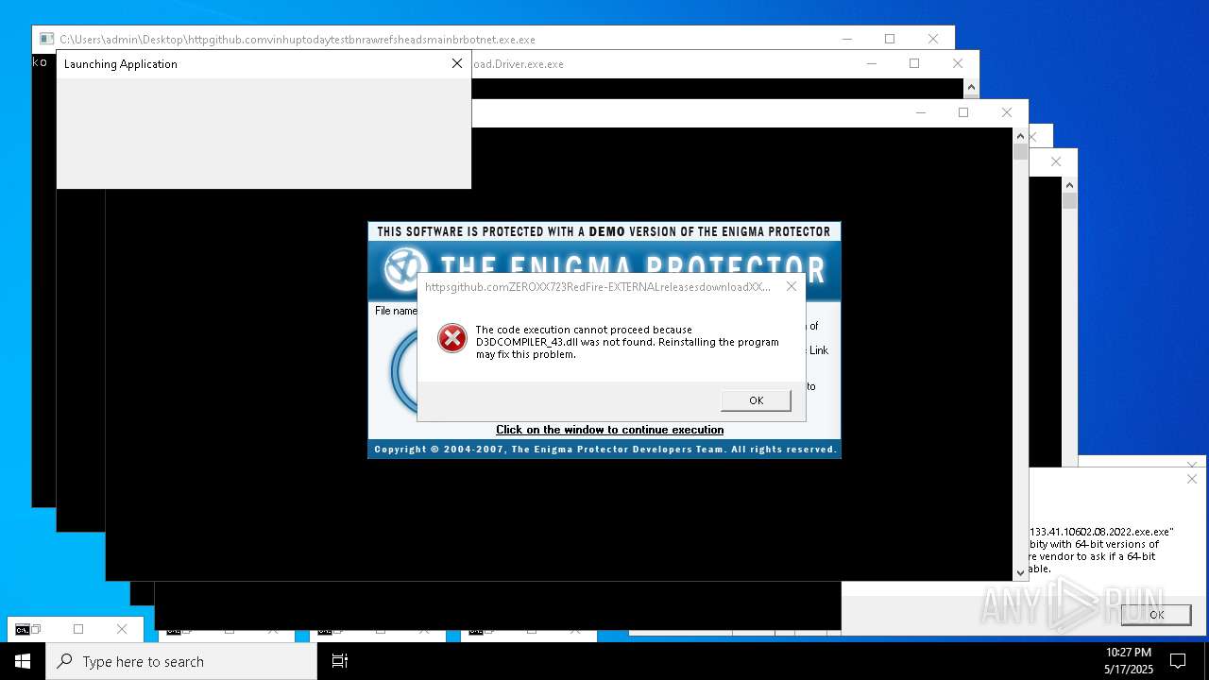Click the 'The code execution cannot proceed' message

click(627, 342)
